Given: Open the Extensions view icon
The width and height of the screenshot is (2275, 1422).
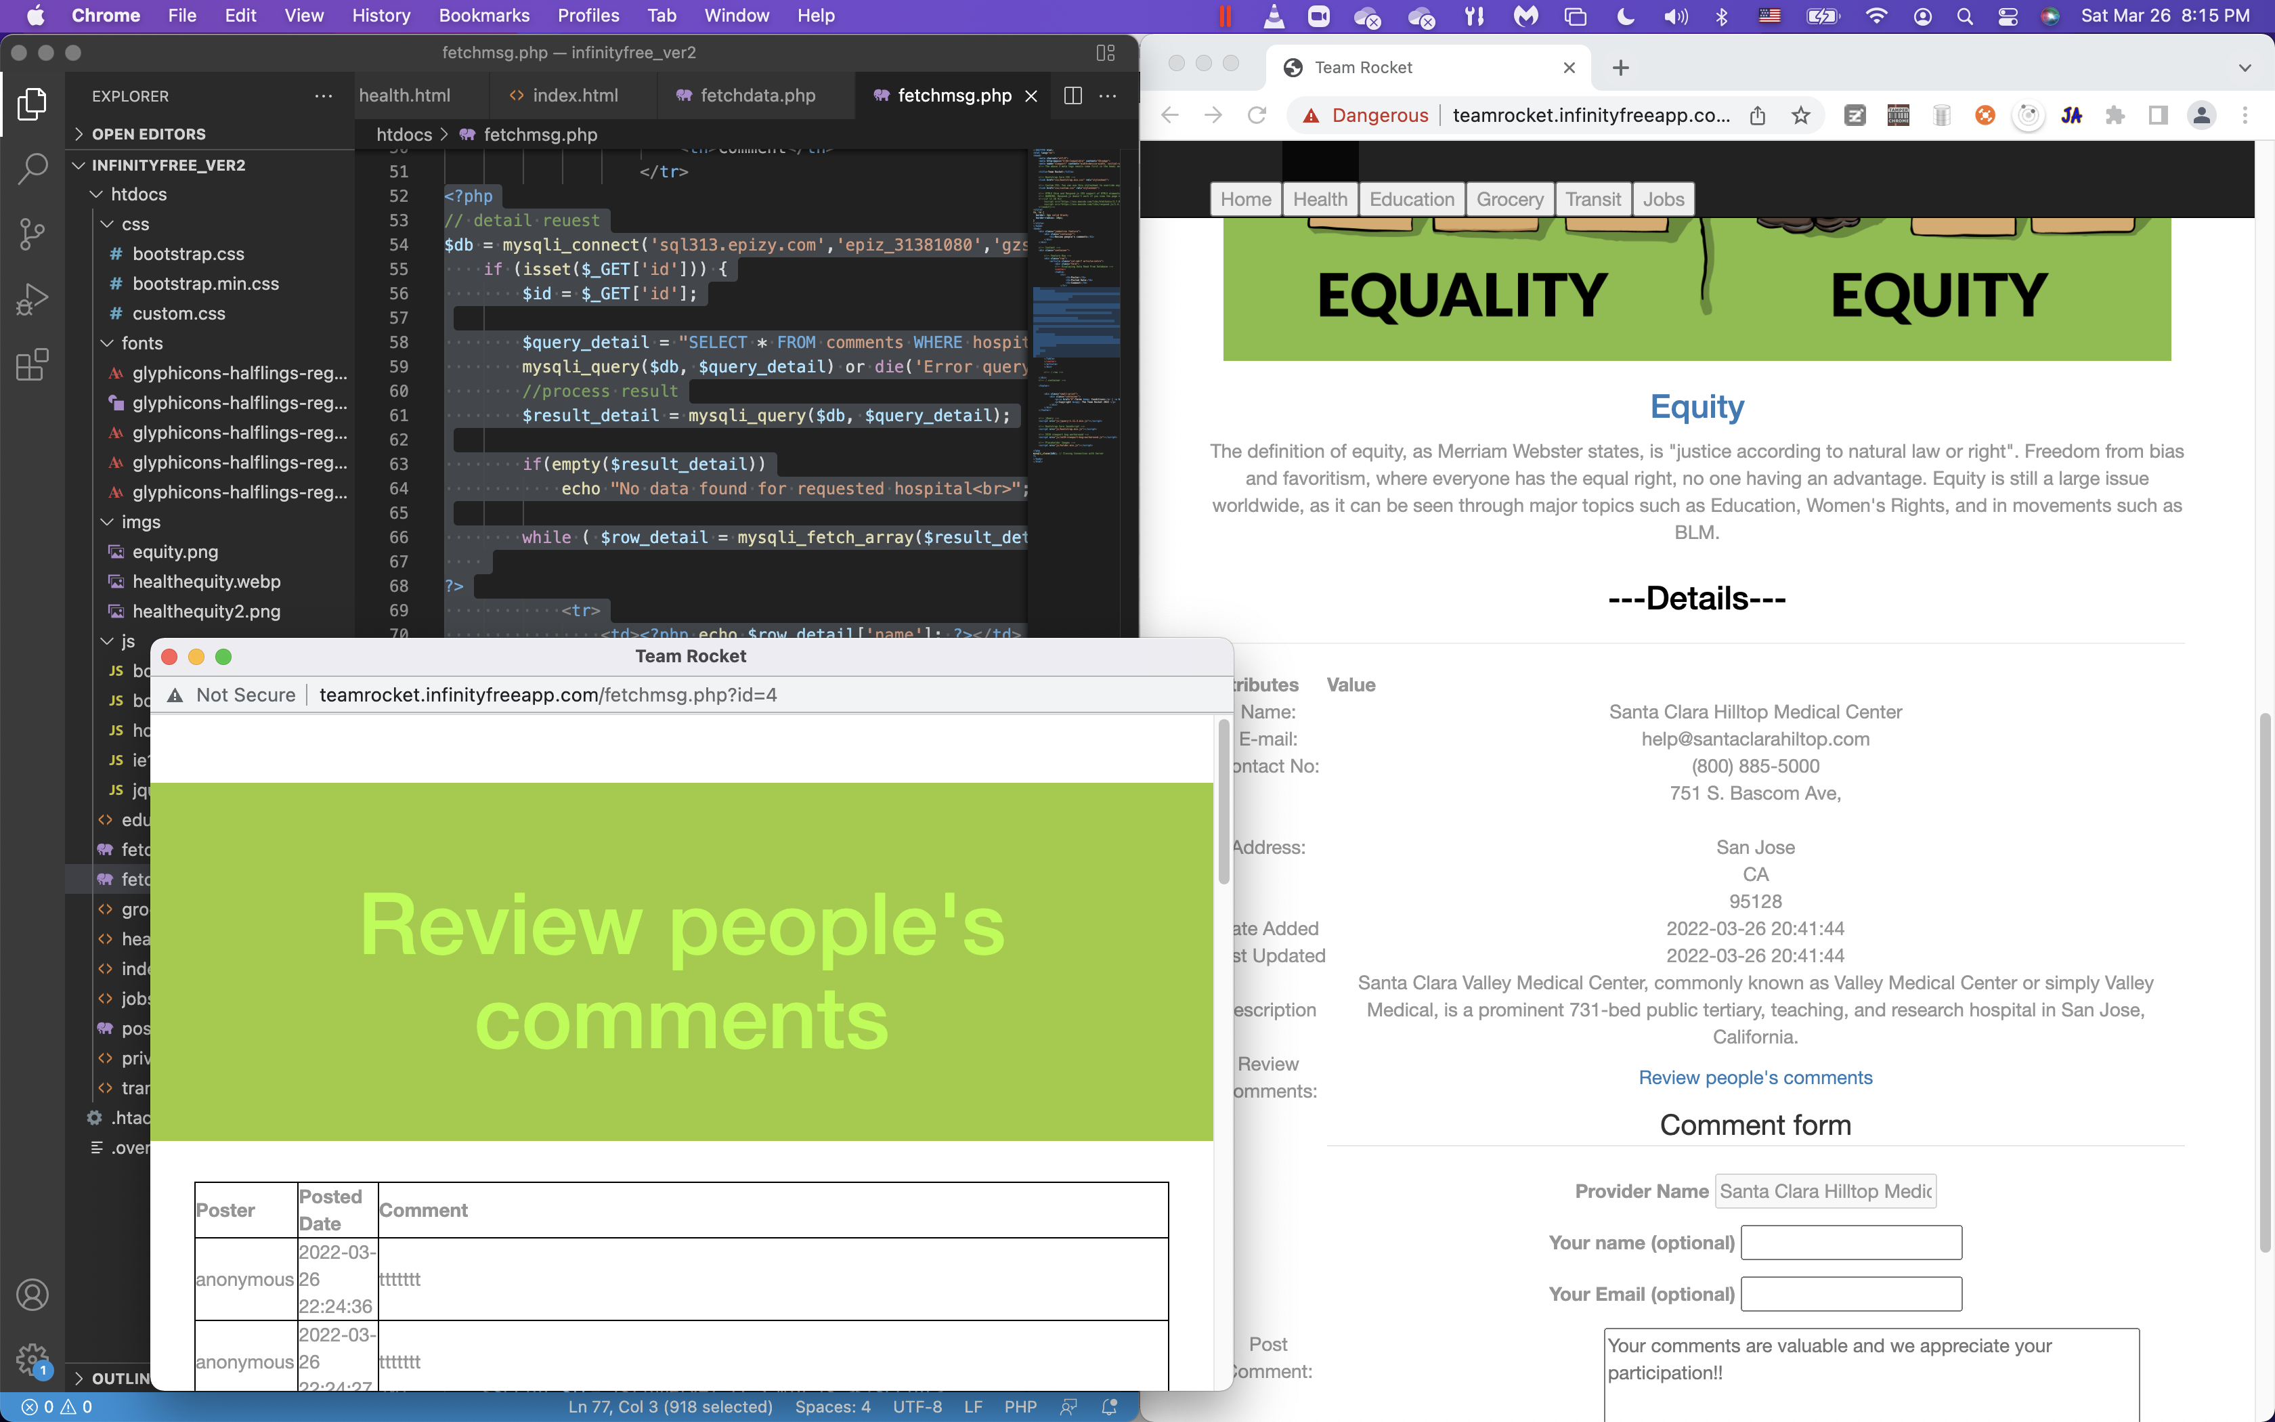Looking at the screenshot, I should click(x=32, y=365).
